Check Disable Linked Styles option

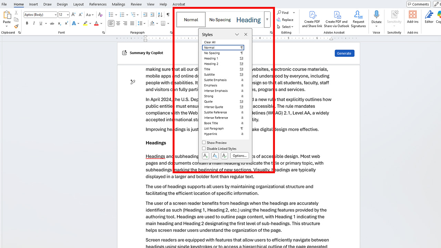(x=204, y=149)
